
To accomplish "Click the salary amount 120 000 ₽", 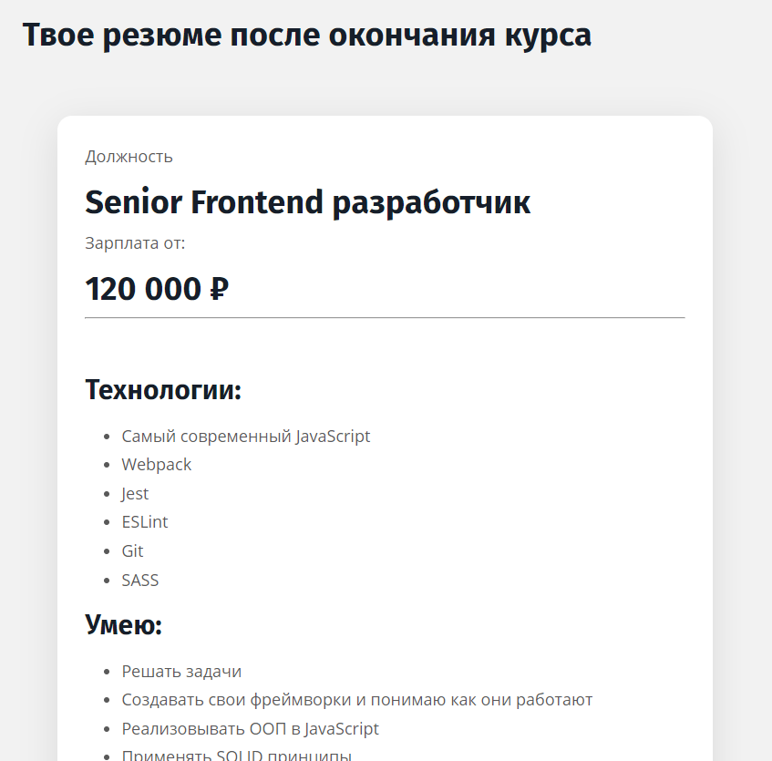I will (157, 289).
